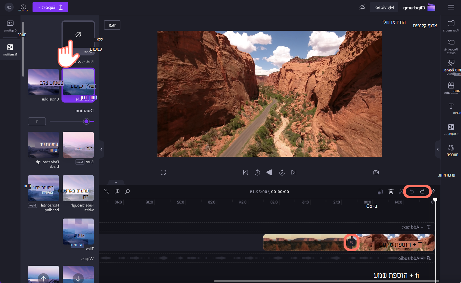Select the Fade through white transition
The image size is (461, 283).
tap(78, 188)
